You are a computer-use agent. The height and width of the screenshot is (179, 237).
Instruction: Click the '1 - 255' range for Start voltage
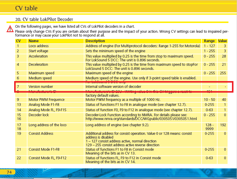(209, 51)
